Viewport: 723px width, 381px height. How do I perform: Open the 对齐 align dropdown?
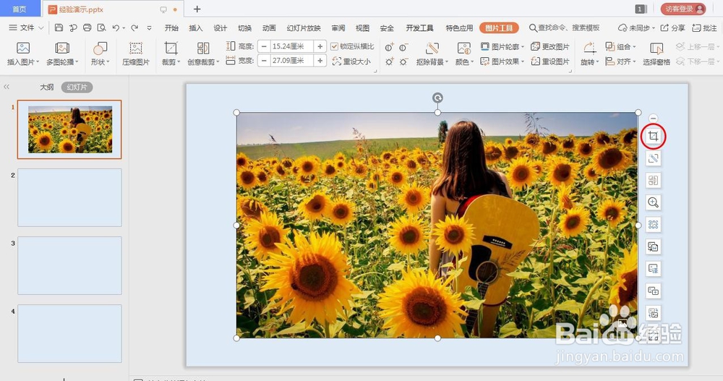[x=620, y=61]
